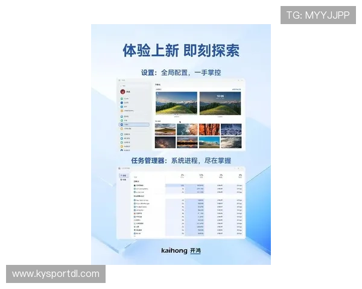Screen dimensions: 362x289
Task: Choose the grey cloudy sky wallpaper
Action: pyautogui.click(x=231, y=142)
